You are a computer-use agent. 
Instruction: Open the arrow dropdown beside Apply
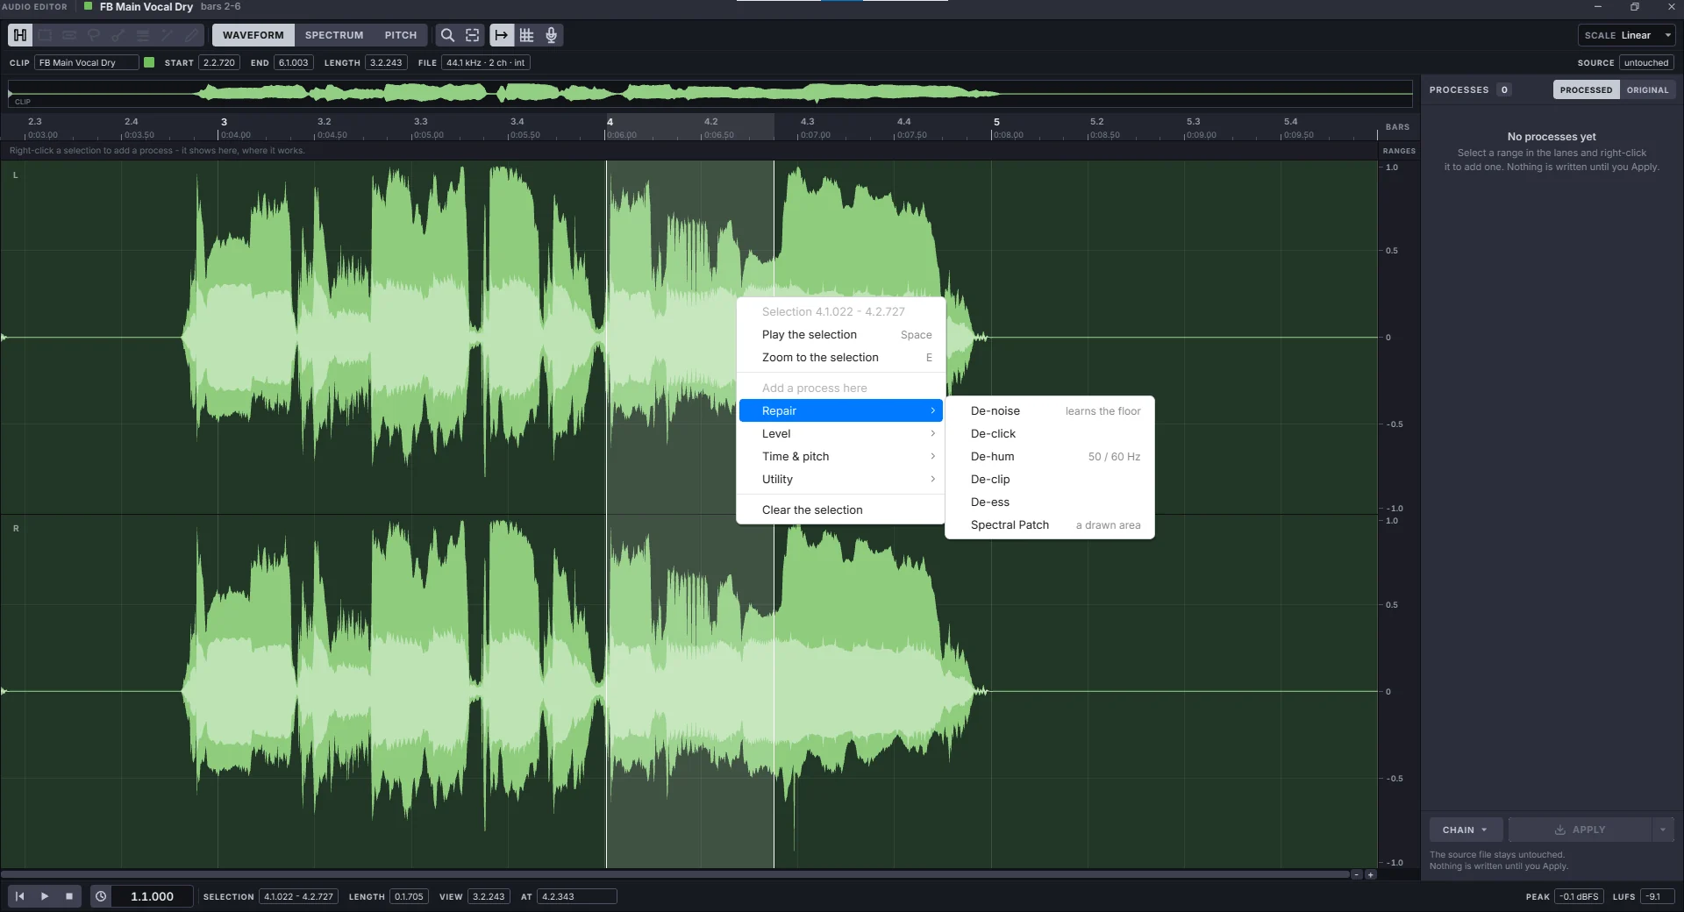pos(1663,830)
